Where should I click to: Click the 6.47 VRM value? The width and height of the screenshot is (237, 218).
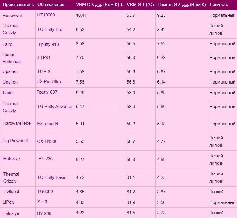80,107
